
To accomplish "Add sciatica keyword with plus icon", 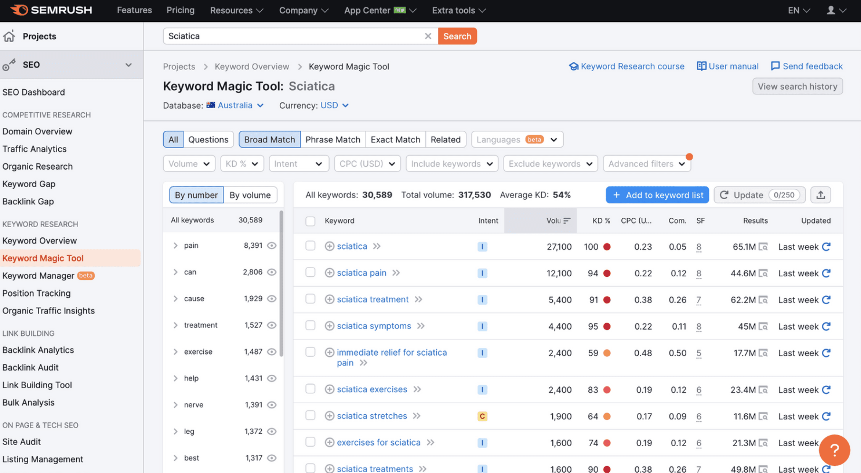I will point(329,246).
